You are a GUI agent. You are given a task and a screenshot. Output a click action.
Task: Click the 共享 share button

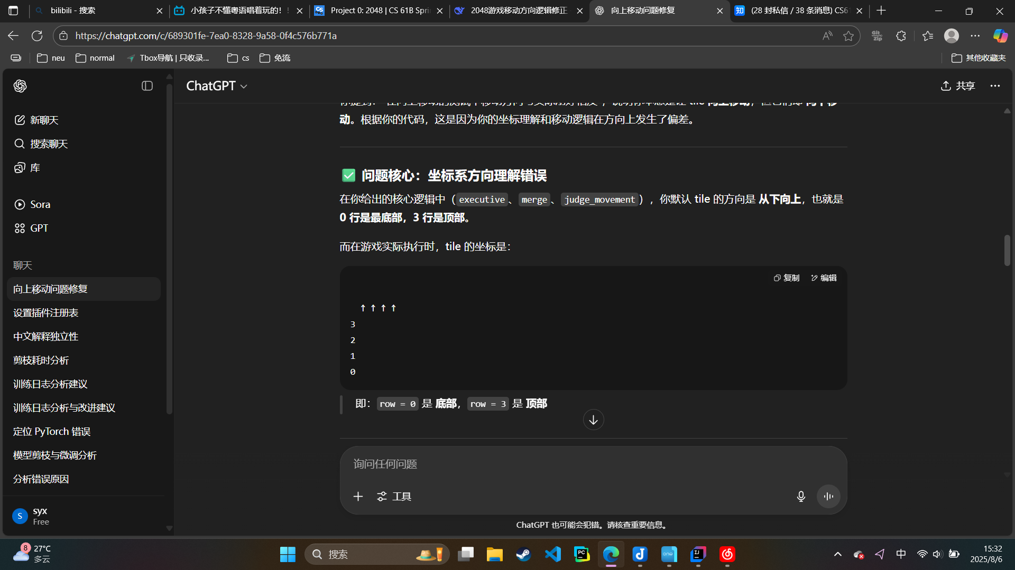click(958, 85)
